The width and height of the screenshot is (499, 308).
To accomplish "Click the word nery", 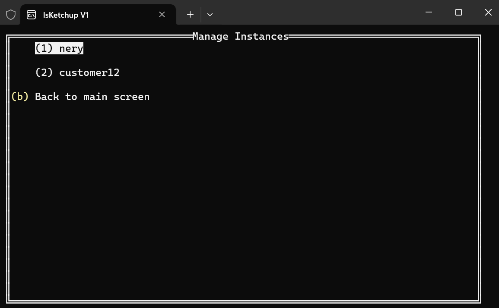I will click(71, 48).
